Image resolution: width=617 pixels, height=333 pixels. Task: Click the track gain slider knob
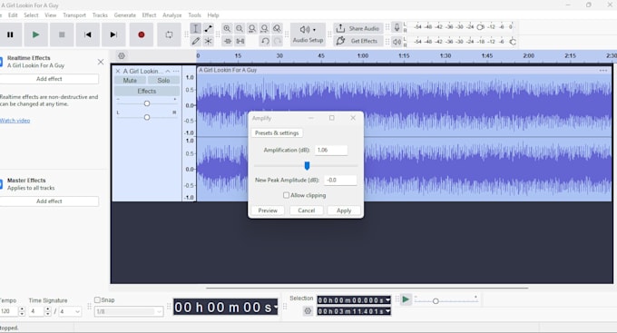[x=147, y=103]
